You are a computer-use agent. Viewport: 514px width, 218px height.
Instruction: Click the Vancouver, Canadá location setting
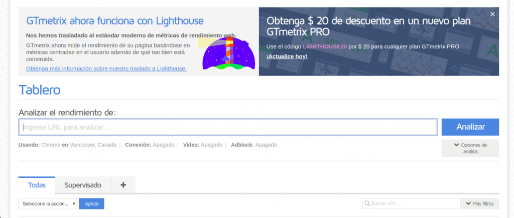[93, 145]
